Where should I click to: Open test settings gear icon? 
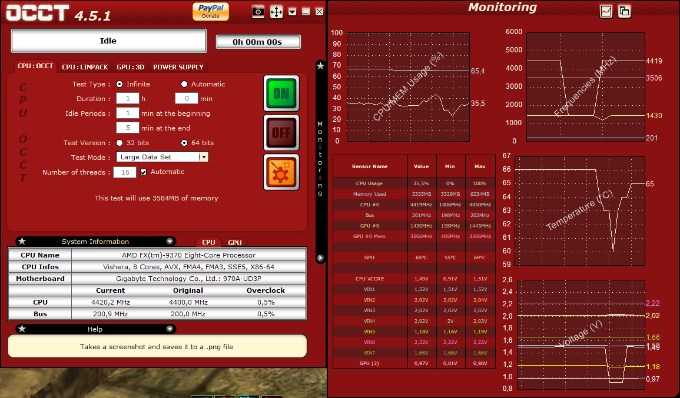(281, 172)
